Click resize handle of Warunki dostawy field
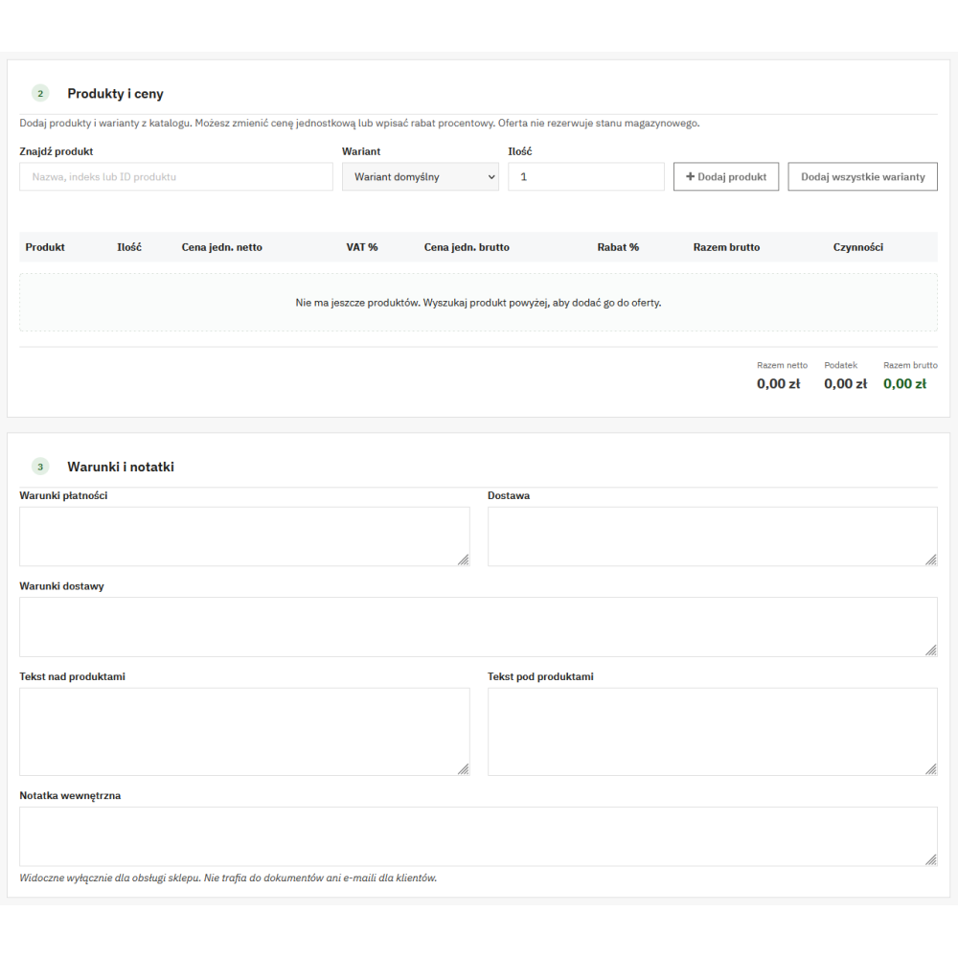This screenshot has height=958, width=958. 931,650
